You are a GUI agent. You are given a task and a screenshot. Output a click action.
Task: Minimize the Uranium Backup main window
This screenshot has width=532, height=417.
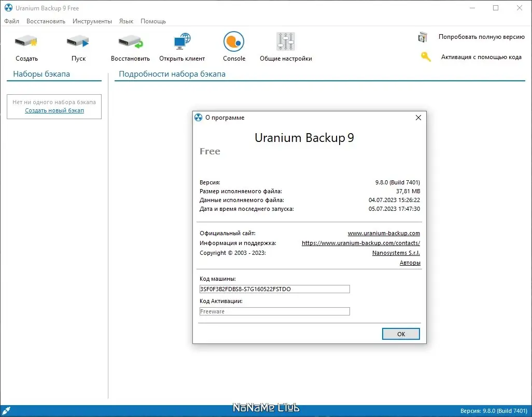472,8
